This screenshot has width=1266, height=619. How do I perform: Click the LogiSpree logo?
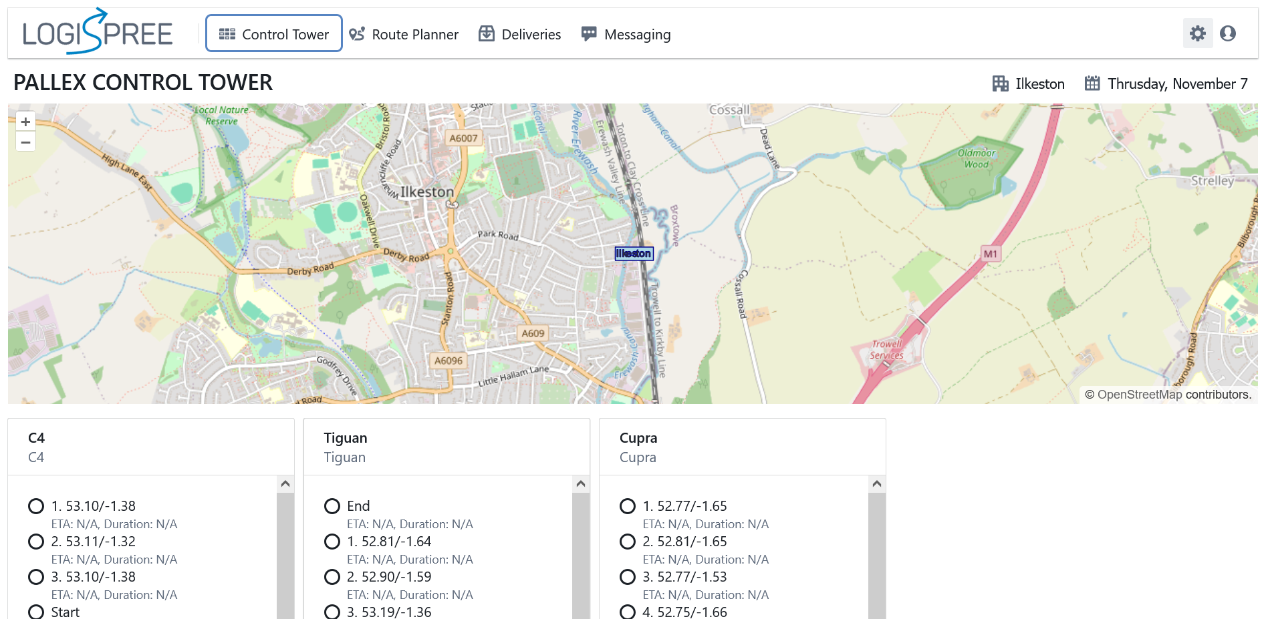tap(98, 33)
